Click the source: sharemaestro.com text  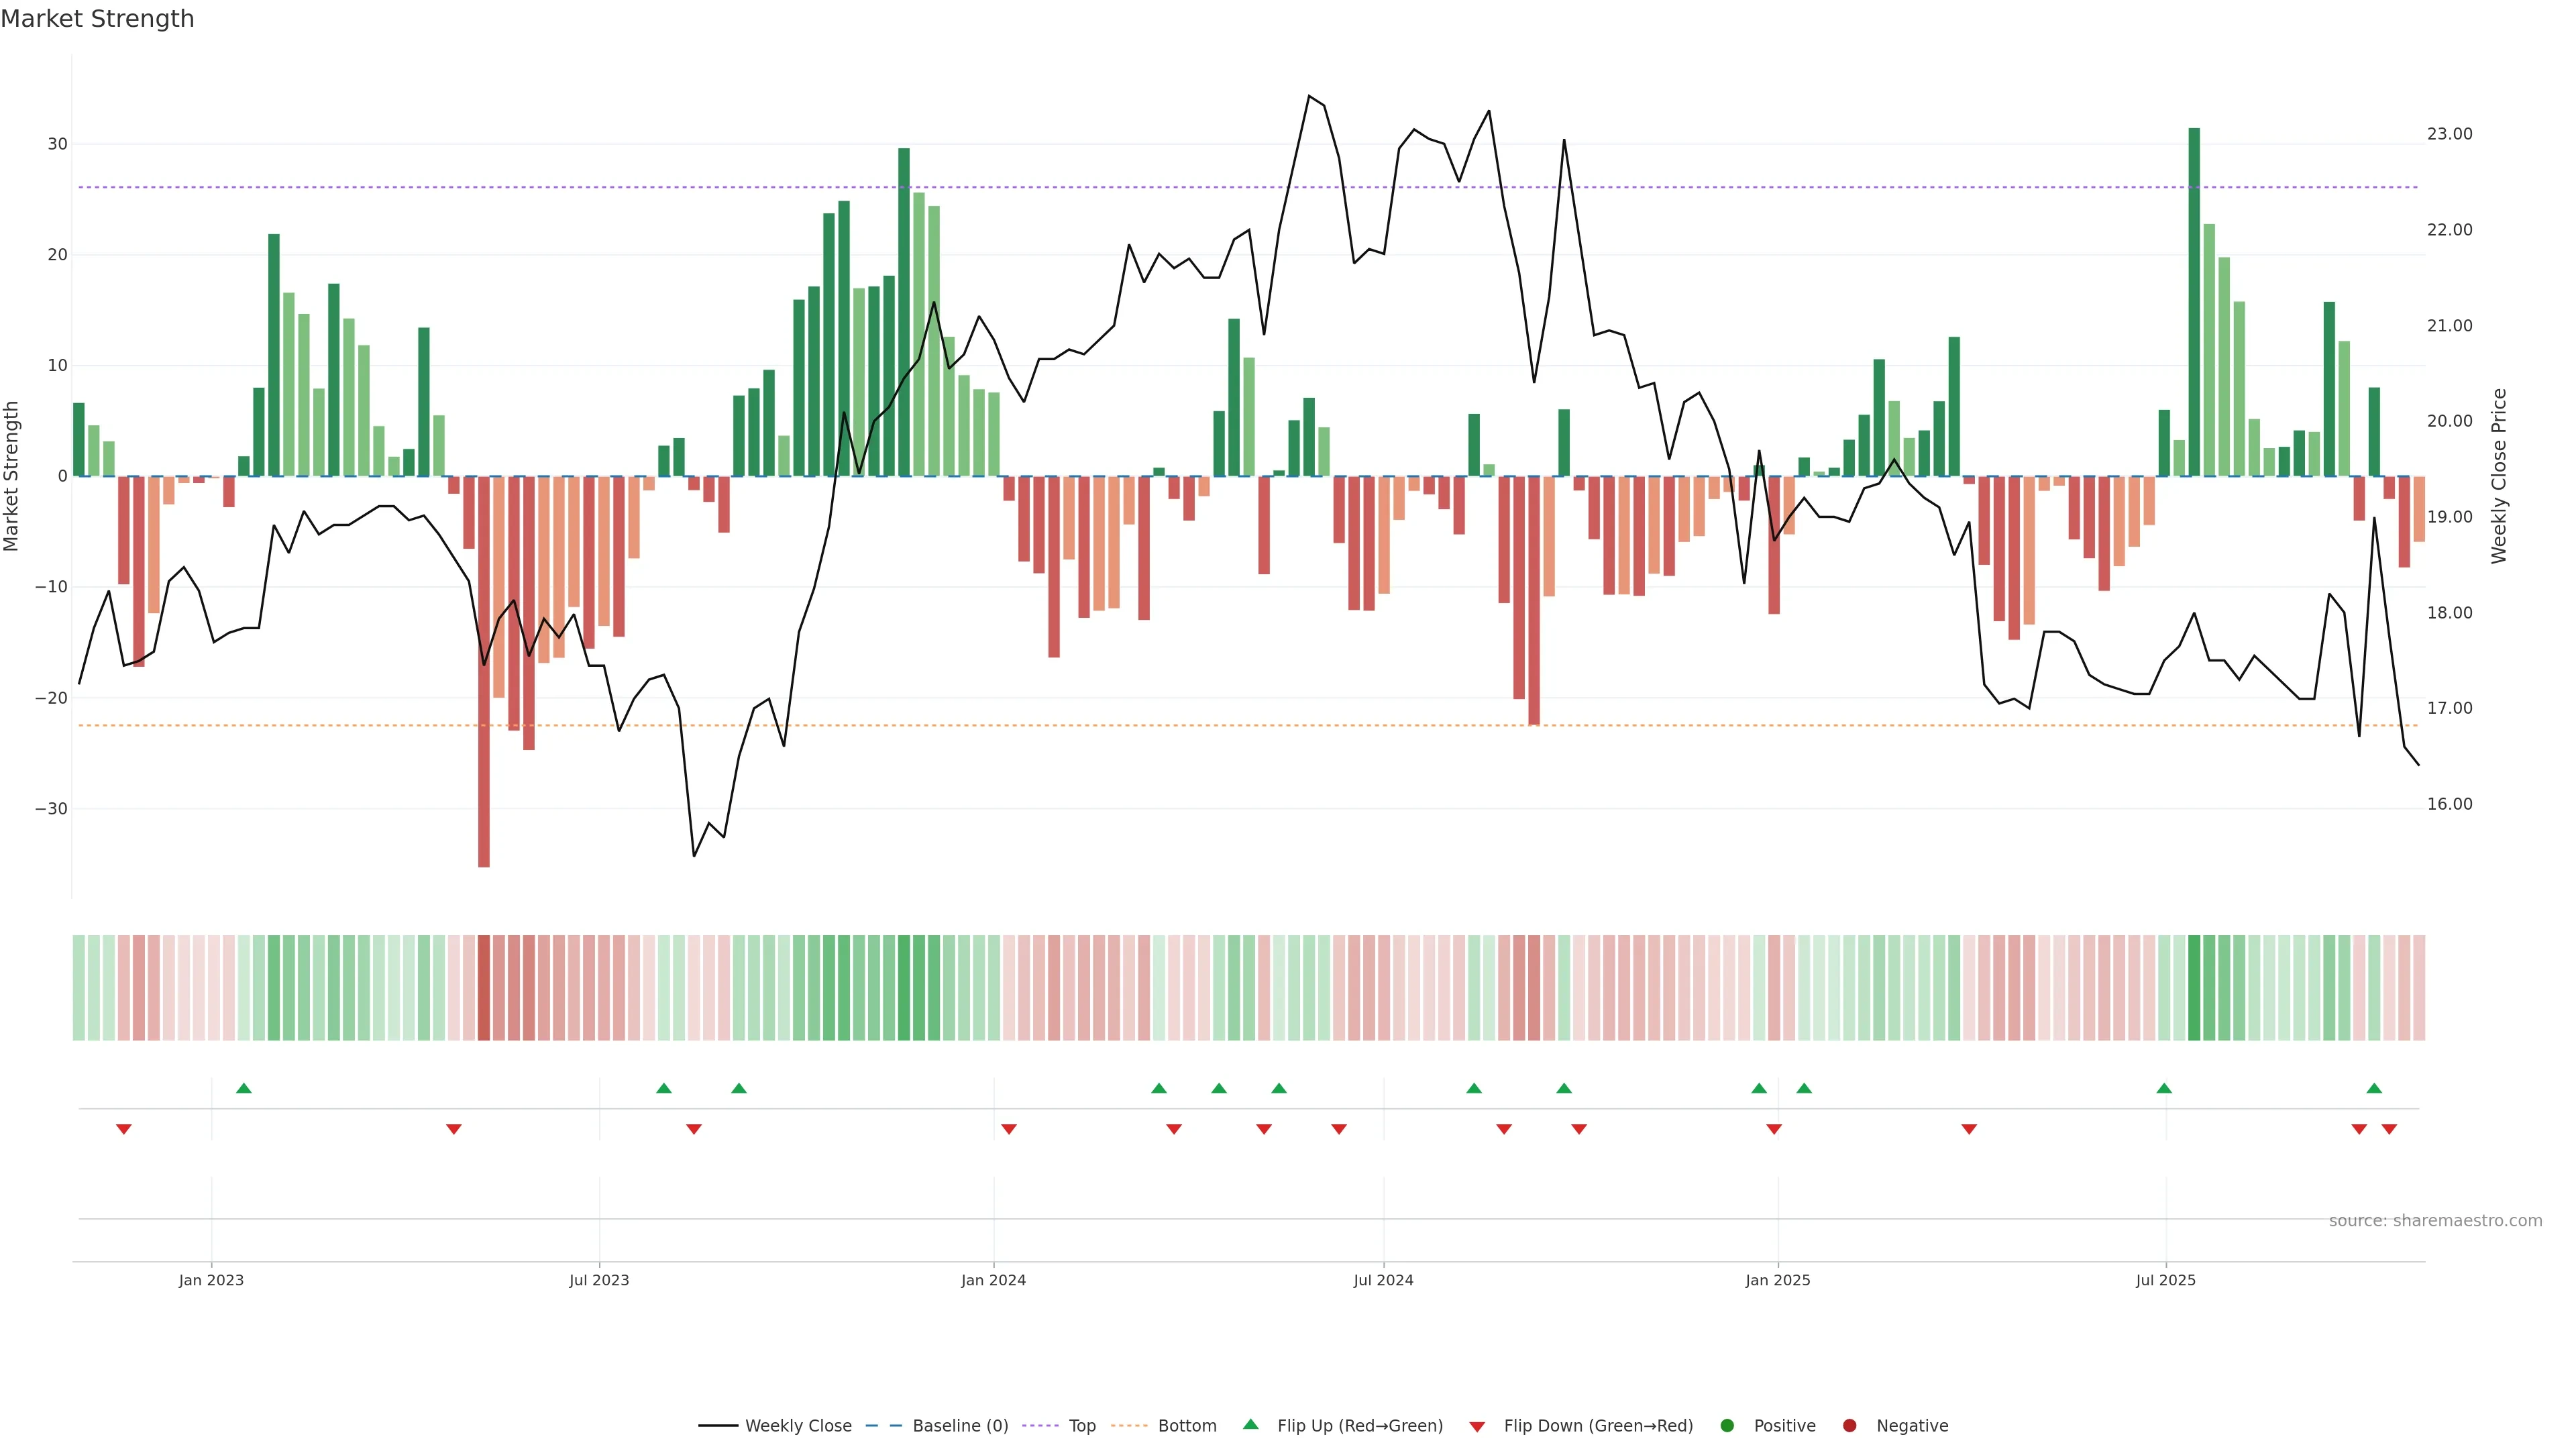[x=2435, y=1221]
